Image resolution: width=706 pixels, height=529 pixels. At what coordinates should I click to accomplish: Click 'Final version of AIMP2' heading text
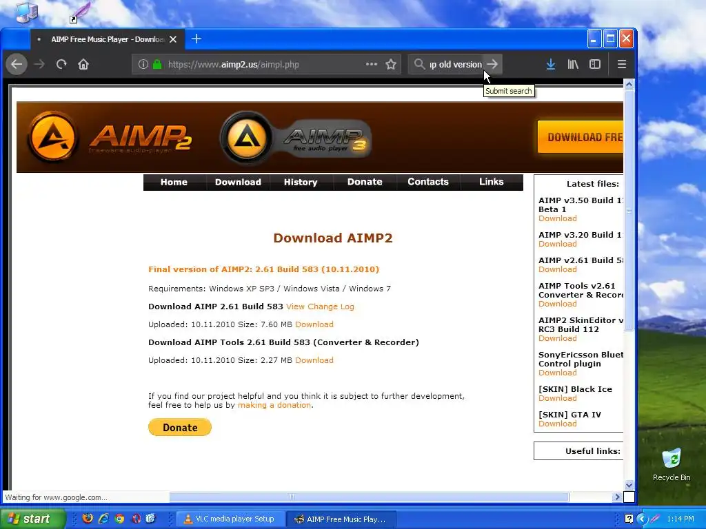point(263,269)
